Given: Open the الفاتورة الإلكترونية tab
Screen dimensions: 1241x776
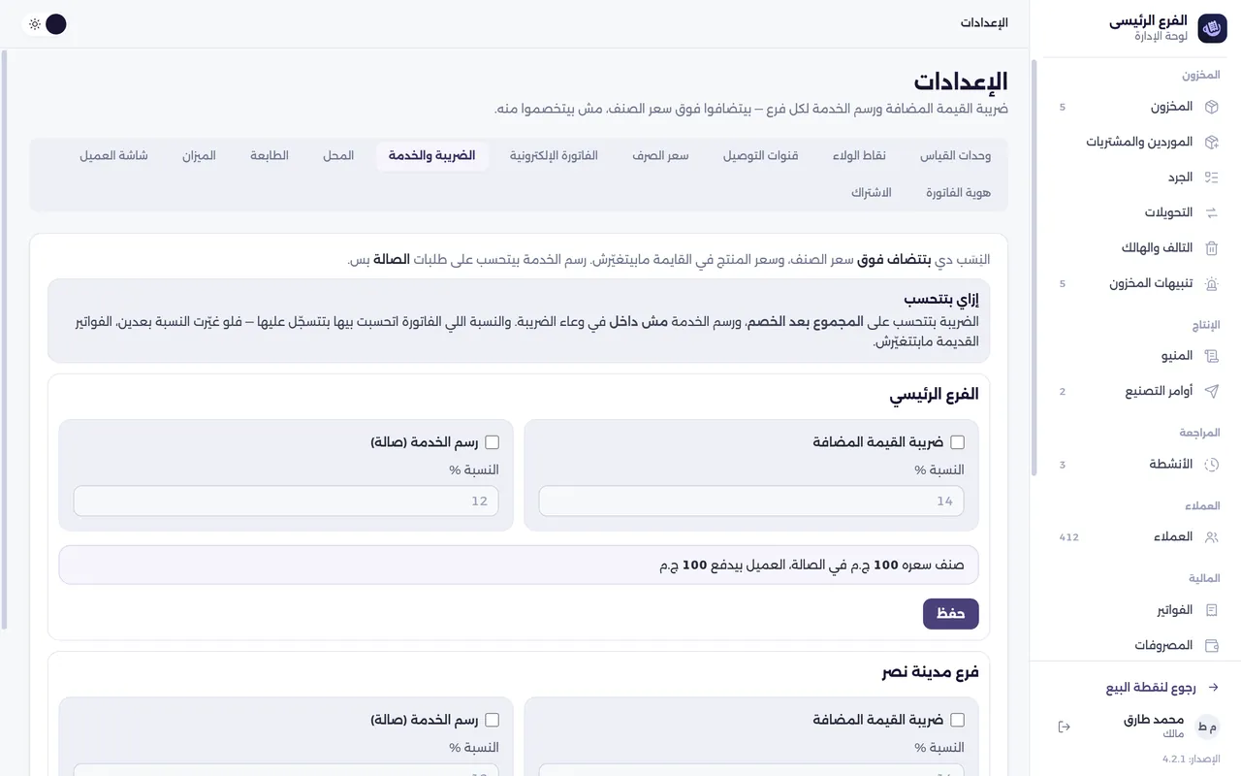Looking at the screenshot, I should [x=555, y=156].
